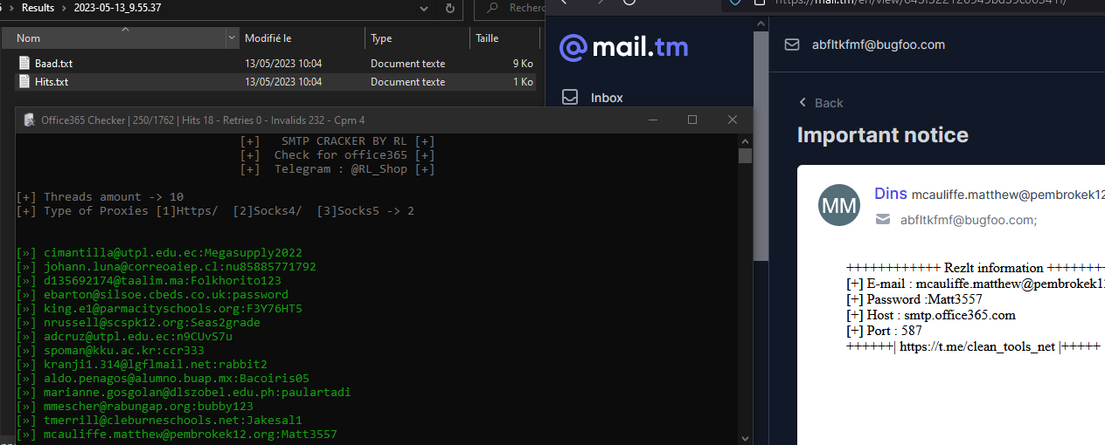Image resolution: width=1105 pixels, height=445 pixels.
Task: Open the Inbox in the mail.tm sidebar
Action: pos(606,98)
